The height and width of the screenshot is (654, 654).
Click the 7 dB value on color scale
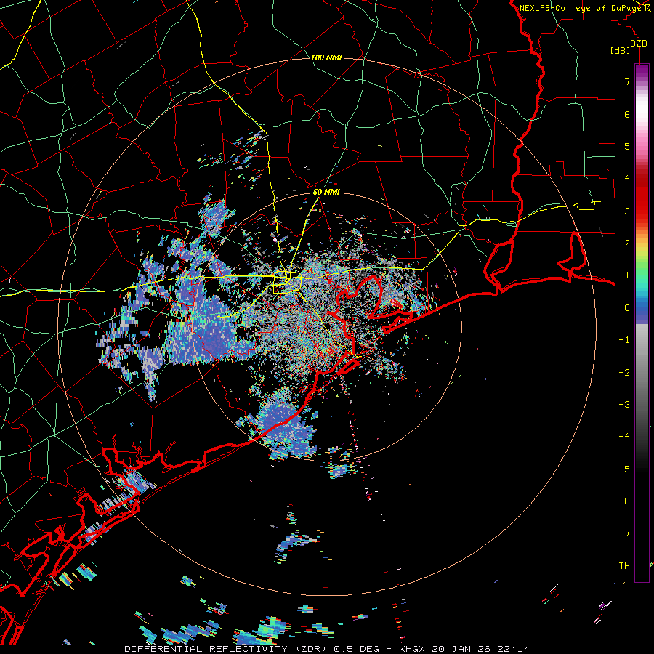coord(627,81)
